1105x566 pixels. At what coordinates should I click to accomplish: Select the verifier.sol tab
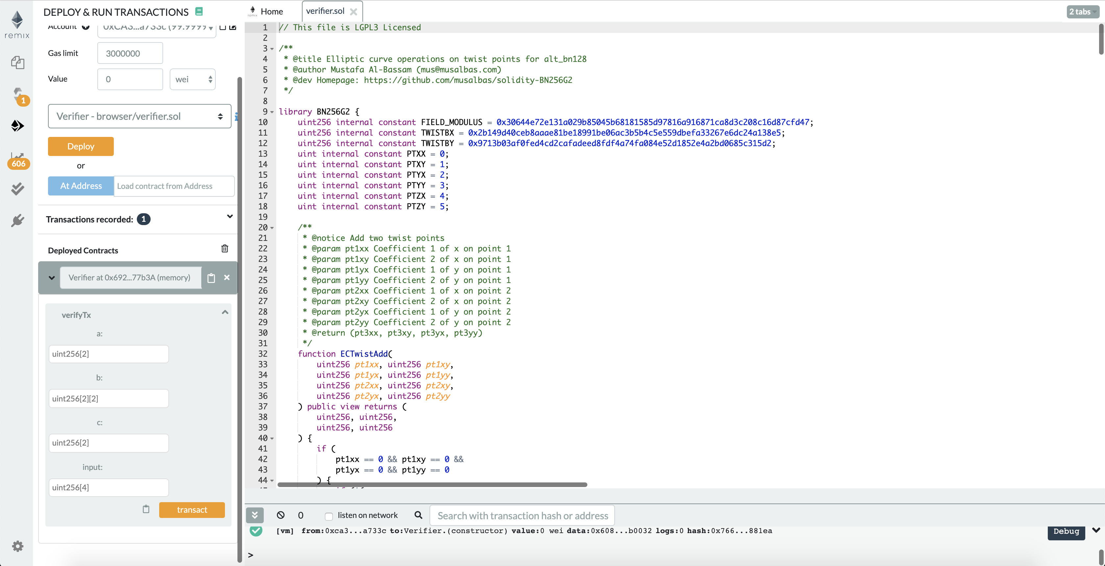tap(325, 11)
